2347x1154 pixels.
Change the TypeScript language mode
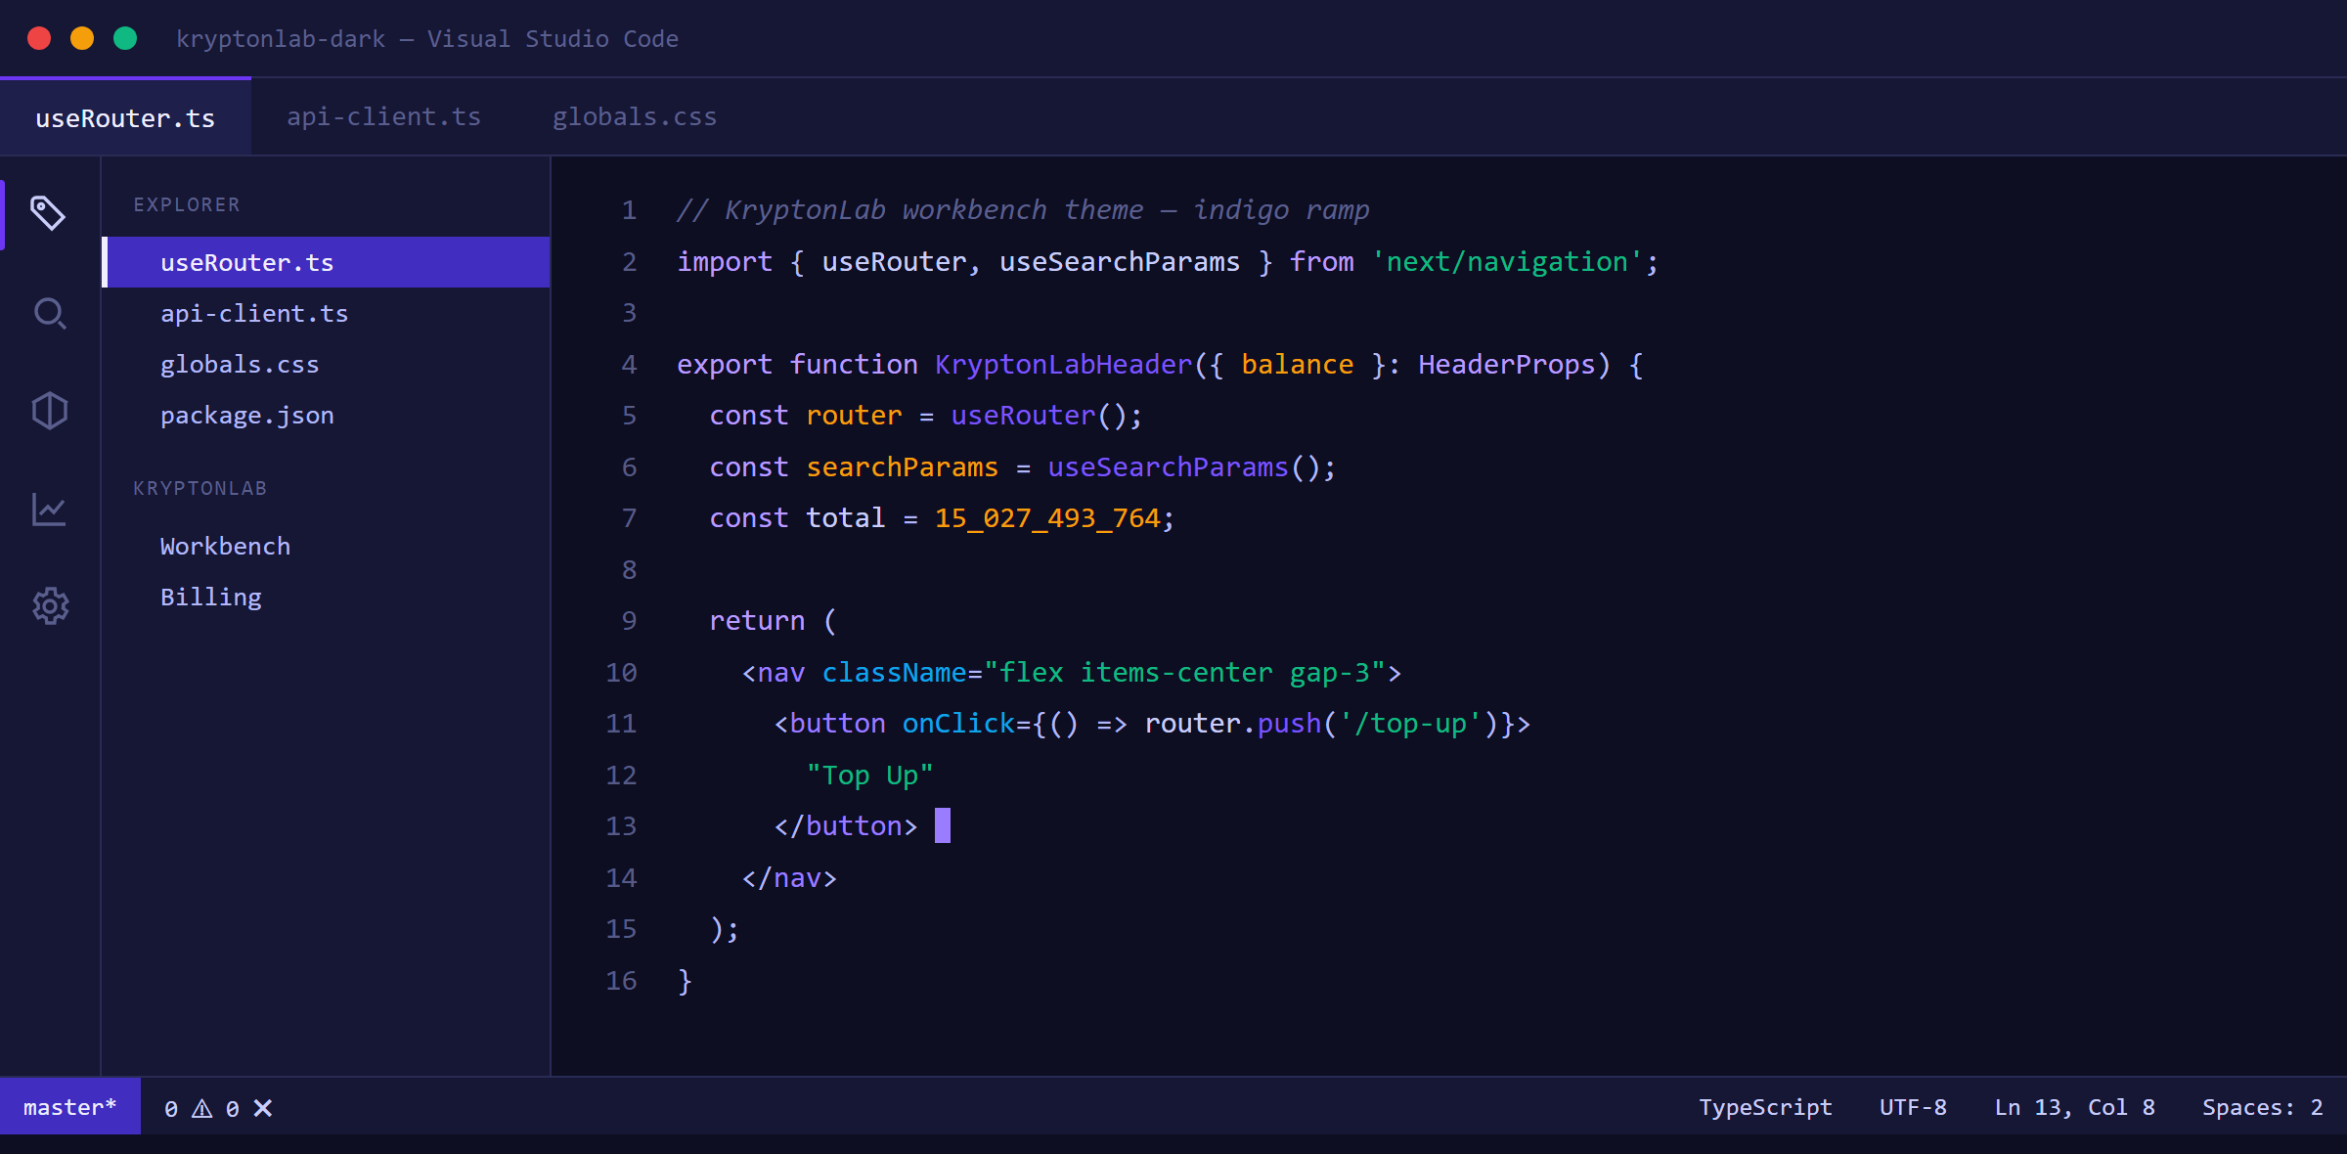click(x=1765, y=1107)
